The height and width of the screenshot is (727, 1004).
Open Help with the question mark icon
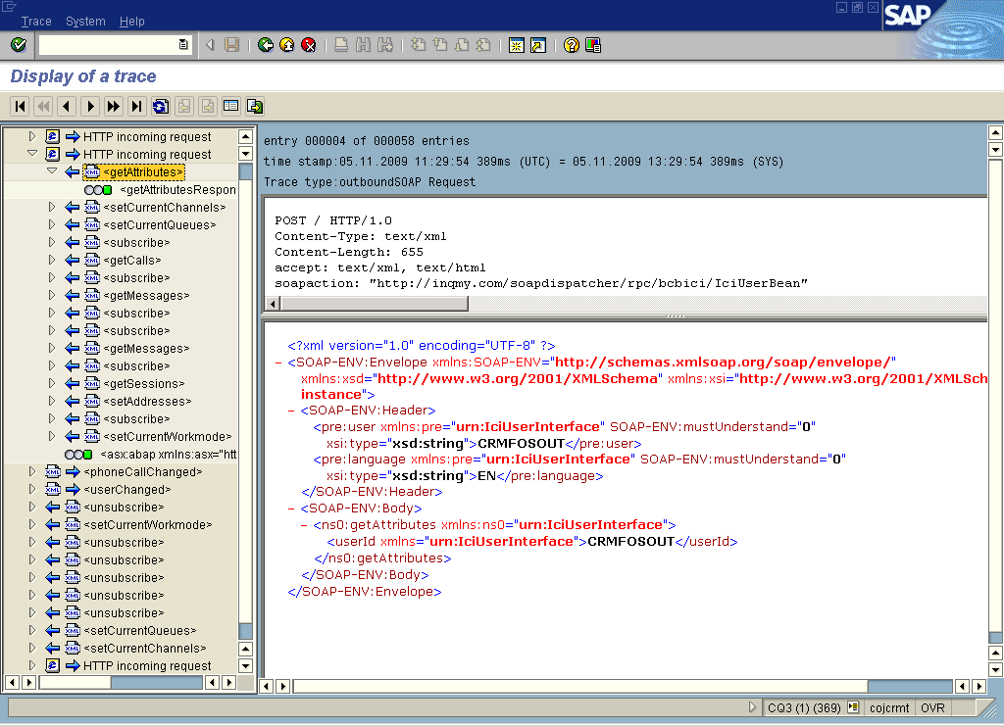click(x=572, y=44)
